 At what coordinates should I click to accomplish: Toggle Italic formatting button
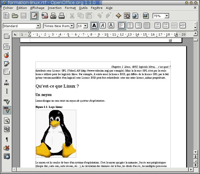103,25
